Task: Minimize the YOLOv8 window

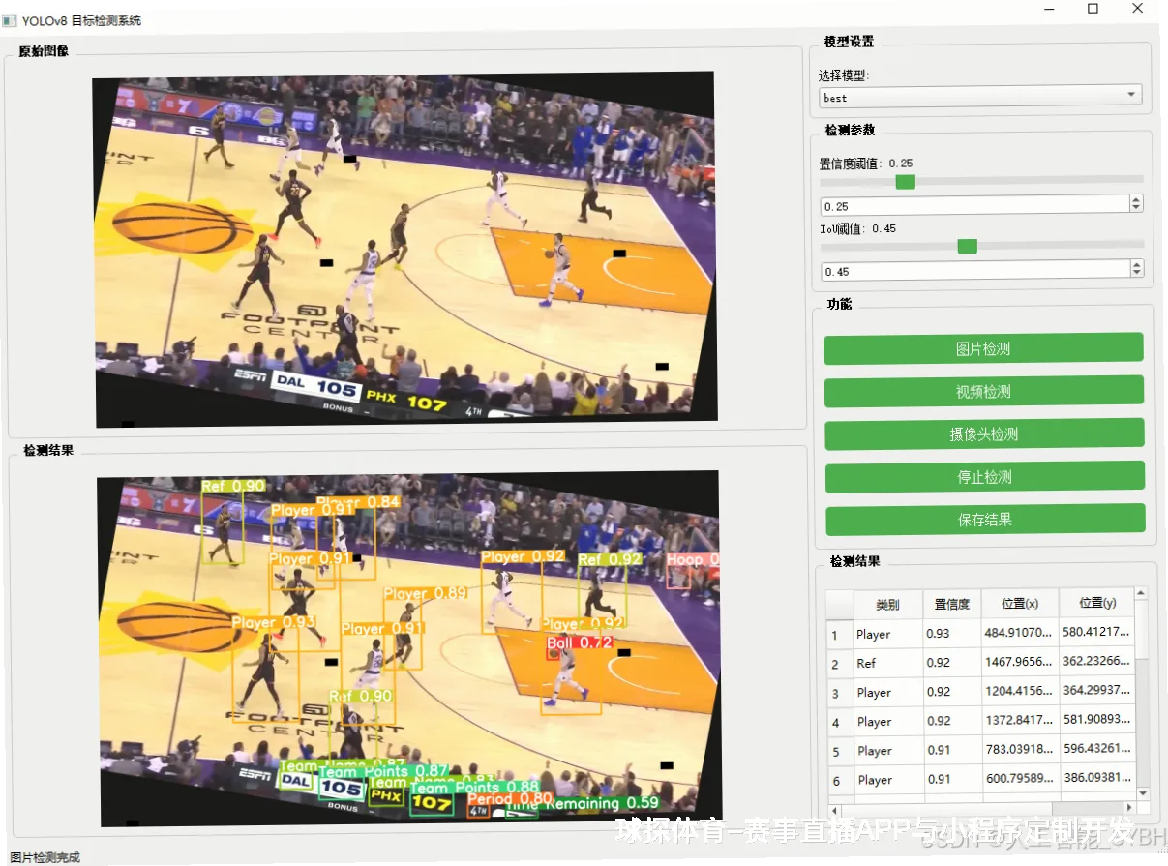Action: pos(1049,9)
